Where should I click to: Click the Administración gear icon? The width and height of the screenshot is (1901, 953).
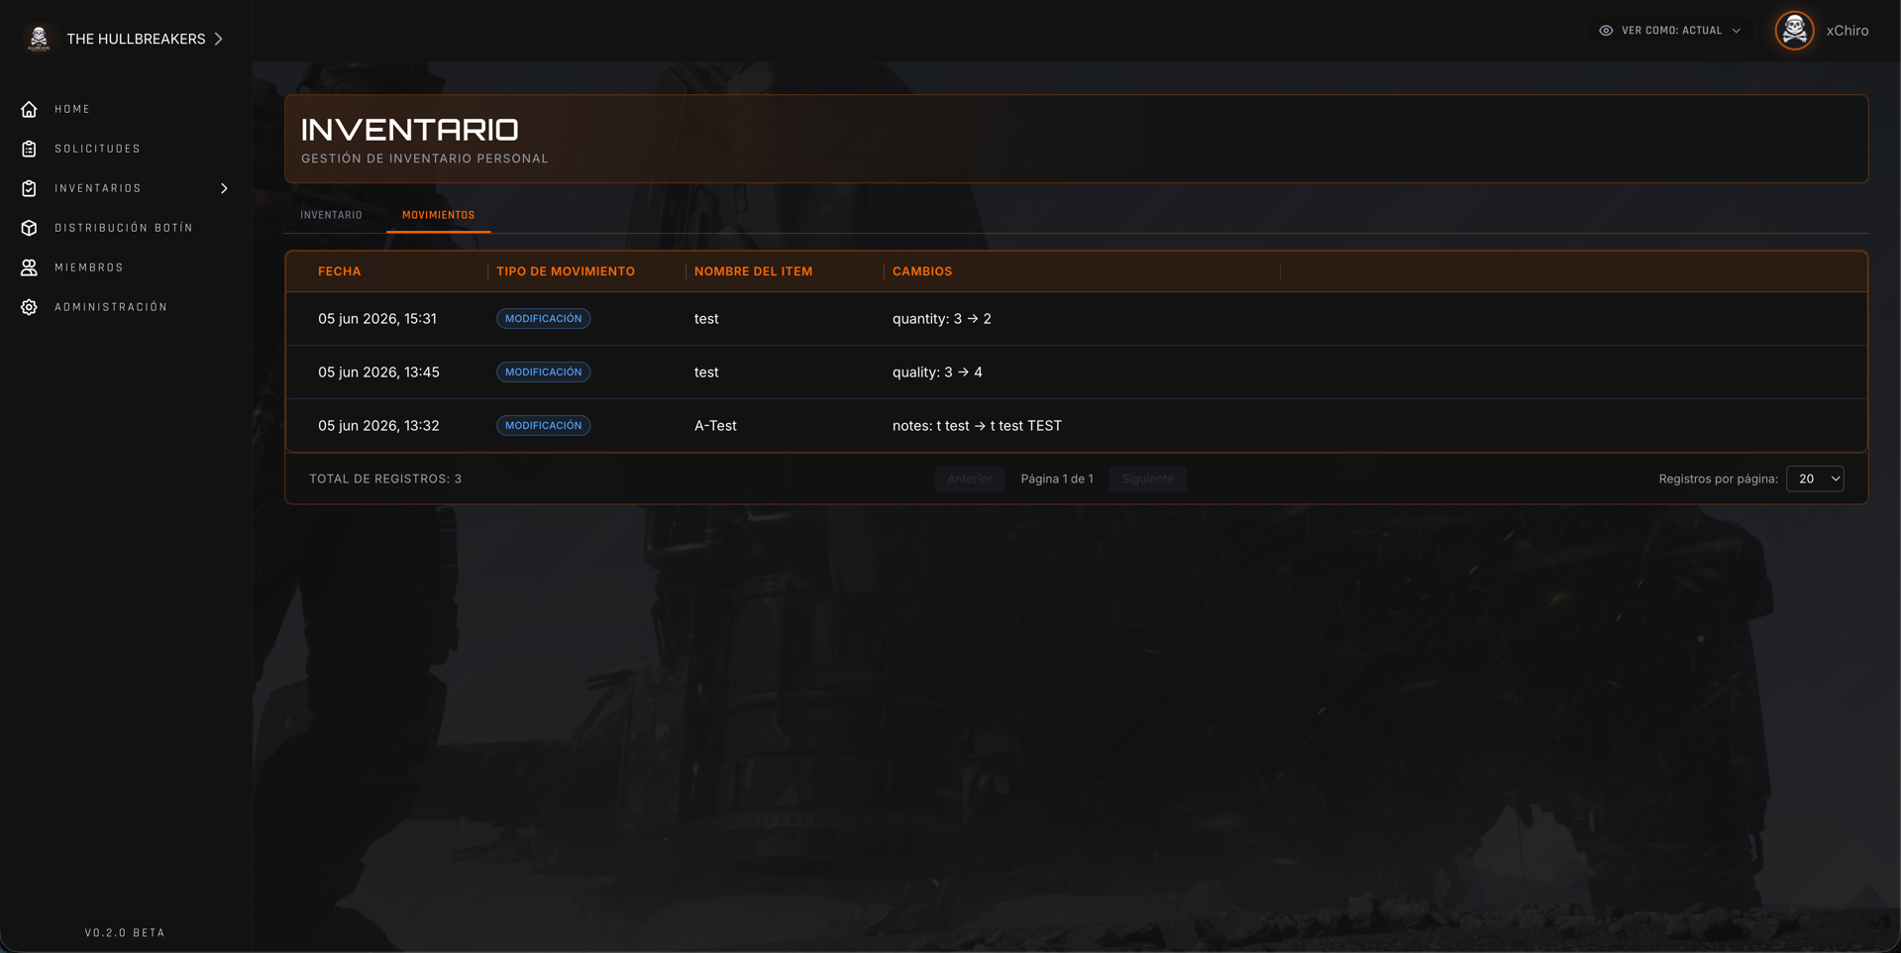tap(29, 307)
